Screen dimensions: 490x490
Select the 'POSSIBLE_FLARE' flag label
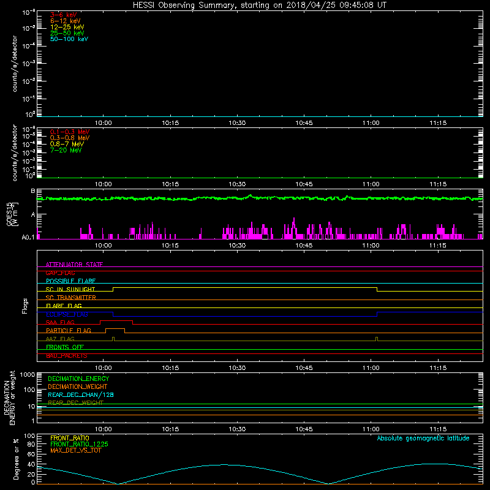point(70,281)
